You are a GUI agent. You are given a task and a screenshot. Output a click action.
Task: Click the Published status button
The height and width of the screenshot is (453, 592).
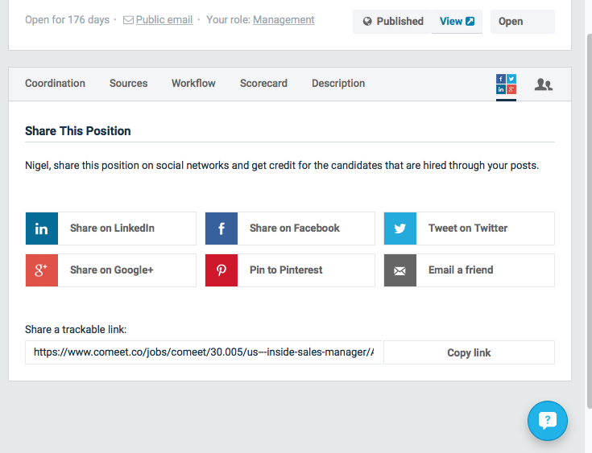click(393, 22)
